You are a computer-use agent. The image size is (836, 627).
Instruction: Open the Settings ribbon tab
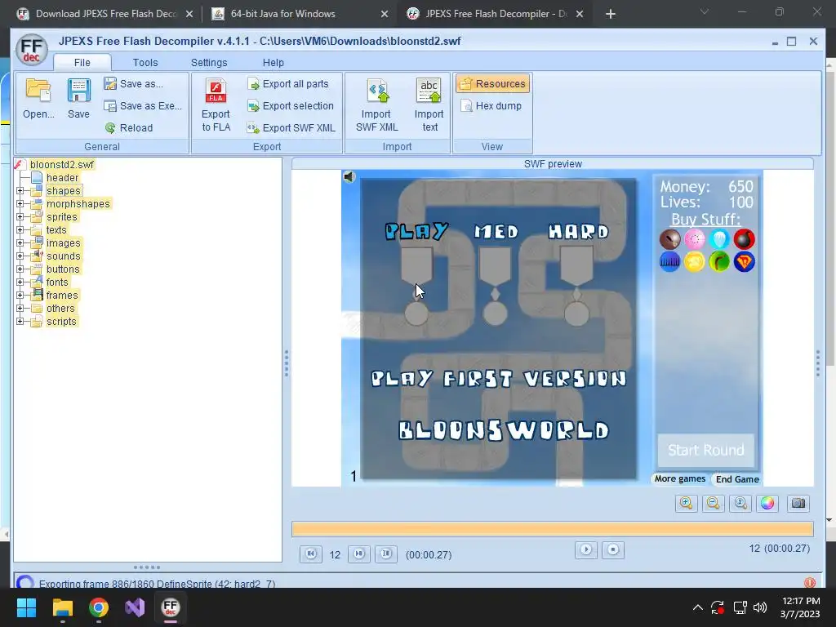click(x=209, y=62)
